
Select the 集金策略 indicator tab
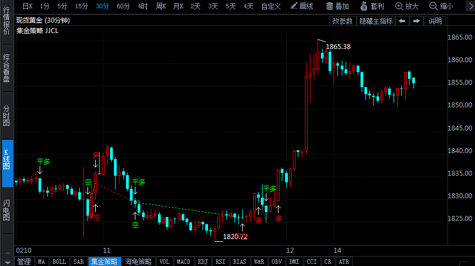click(x=105, y=262)
